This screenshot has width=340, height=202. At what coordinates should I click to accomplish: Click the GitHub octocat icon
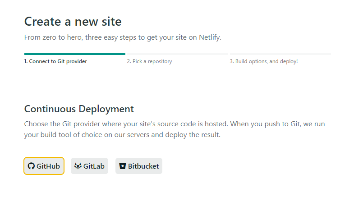pyautogui.click(x=31, y=166)
